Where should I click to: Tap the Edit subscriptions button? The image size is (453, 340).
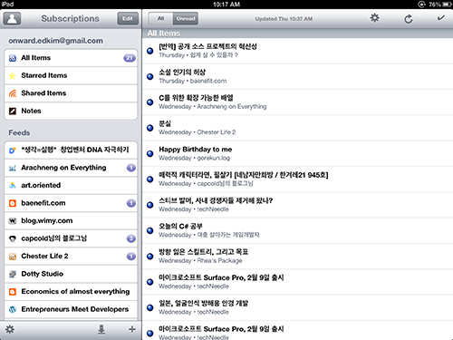click(128, 19)
